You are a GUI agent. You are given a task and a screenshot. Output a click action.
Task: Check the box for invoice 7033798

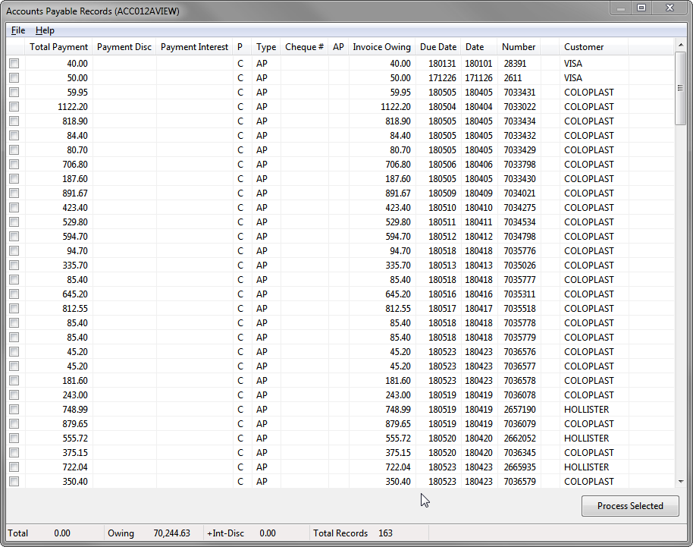14,165
